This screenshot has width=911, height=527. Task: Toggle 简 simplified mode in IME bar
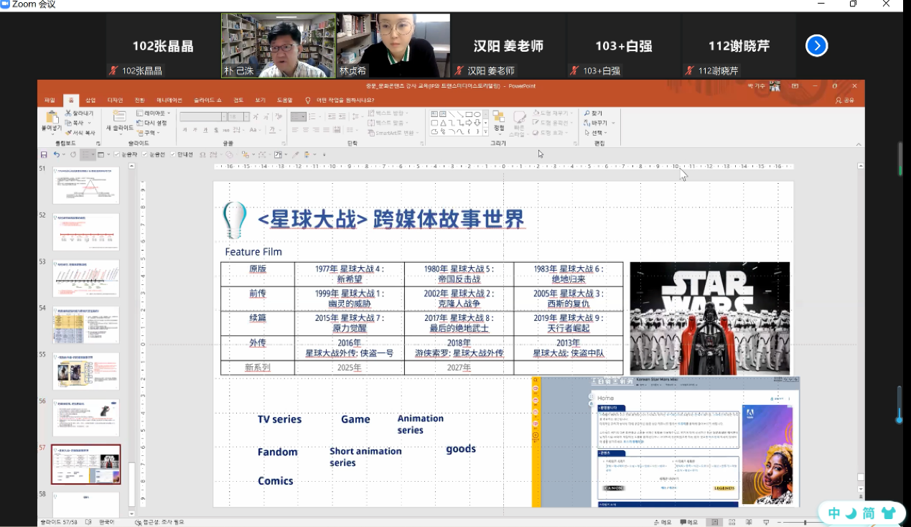869,513
